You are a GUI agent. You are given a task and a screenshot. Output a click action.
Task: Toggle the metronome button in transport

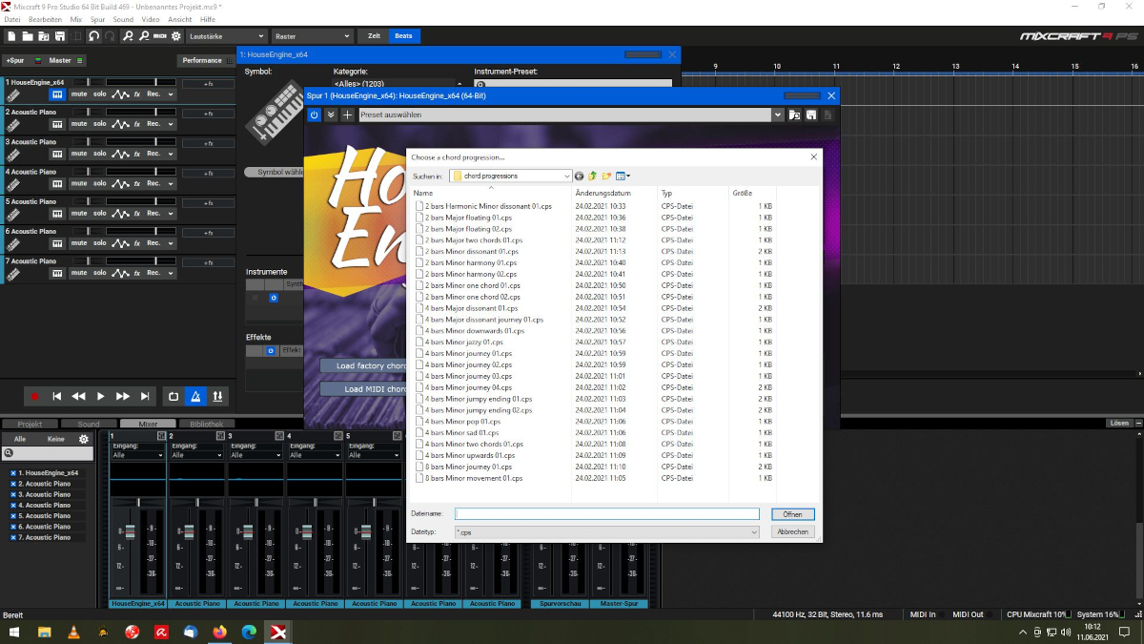point(195,396)
